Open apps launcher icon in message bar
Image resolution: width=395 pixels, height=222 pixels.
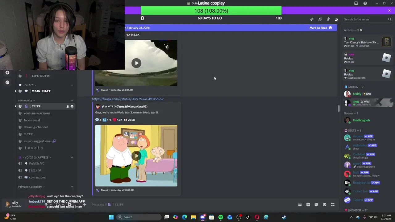tap(333, 204)
